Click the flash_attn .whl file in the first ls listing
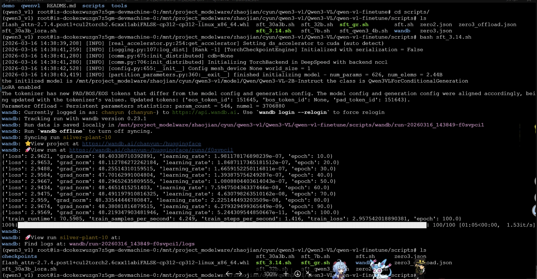Image resolution: width=537 pixels, height=279 pixels. coord(125,24)
